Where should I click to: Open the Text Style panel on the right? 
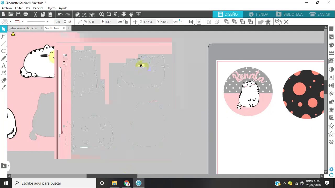point(331,77)
